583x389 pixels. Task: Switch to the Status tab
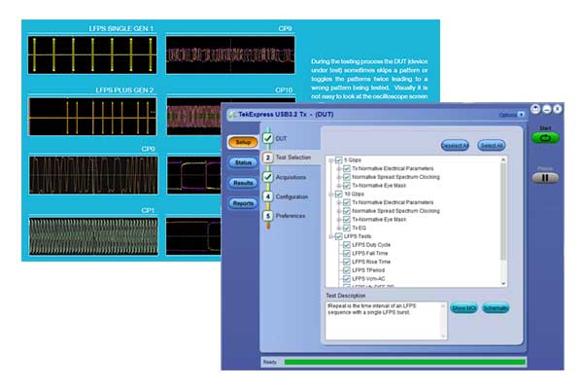click(243, 162)
